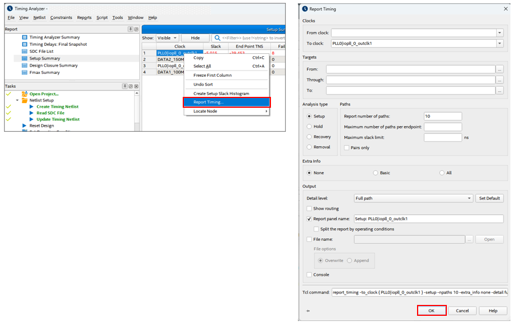Screen dimensions: 515x325
Task: Enable the Pairs only checkbox
Action: click(x=347, y=148)
